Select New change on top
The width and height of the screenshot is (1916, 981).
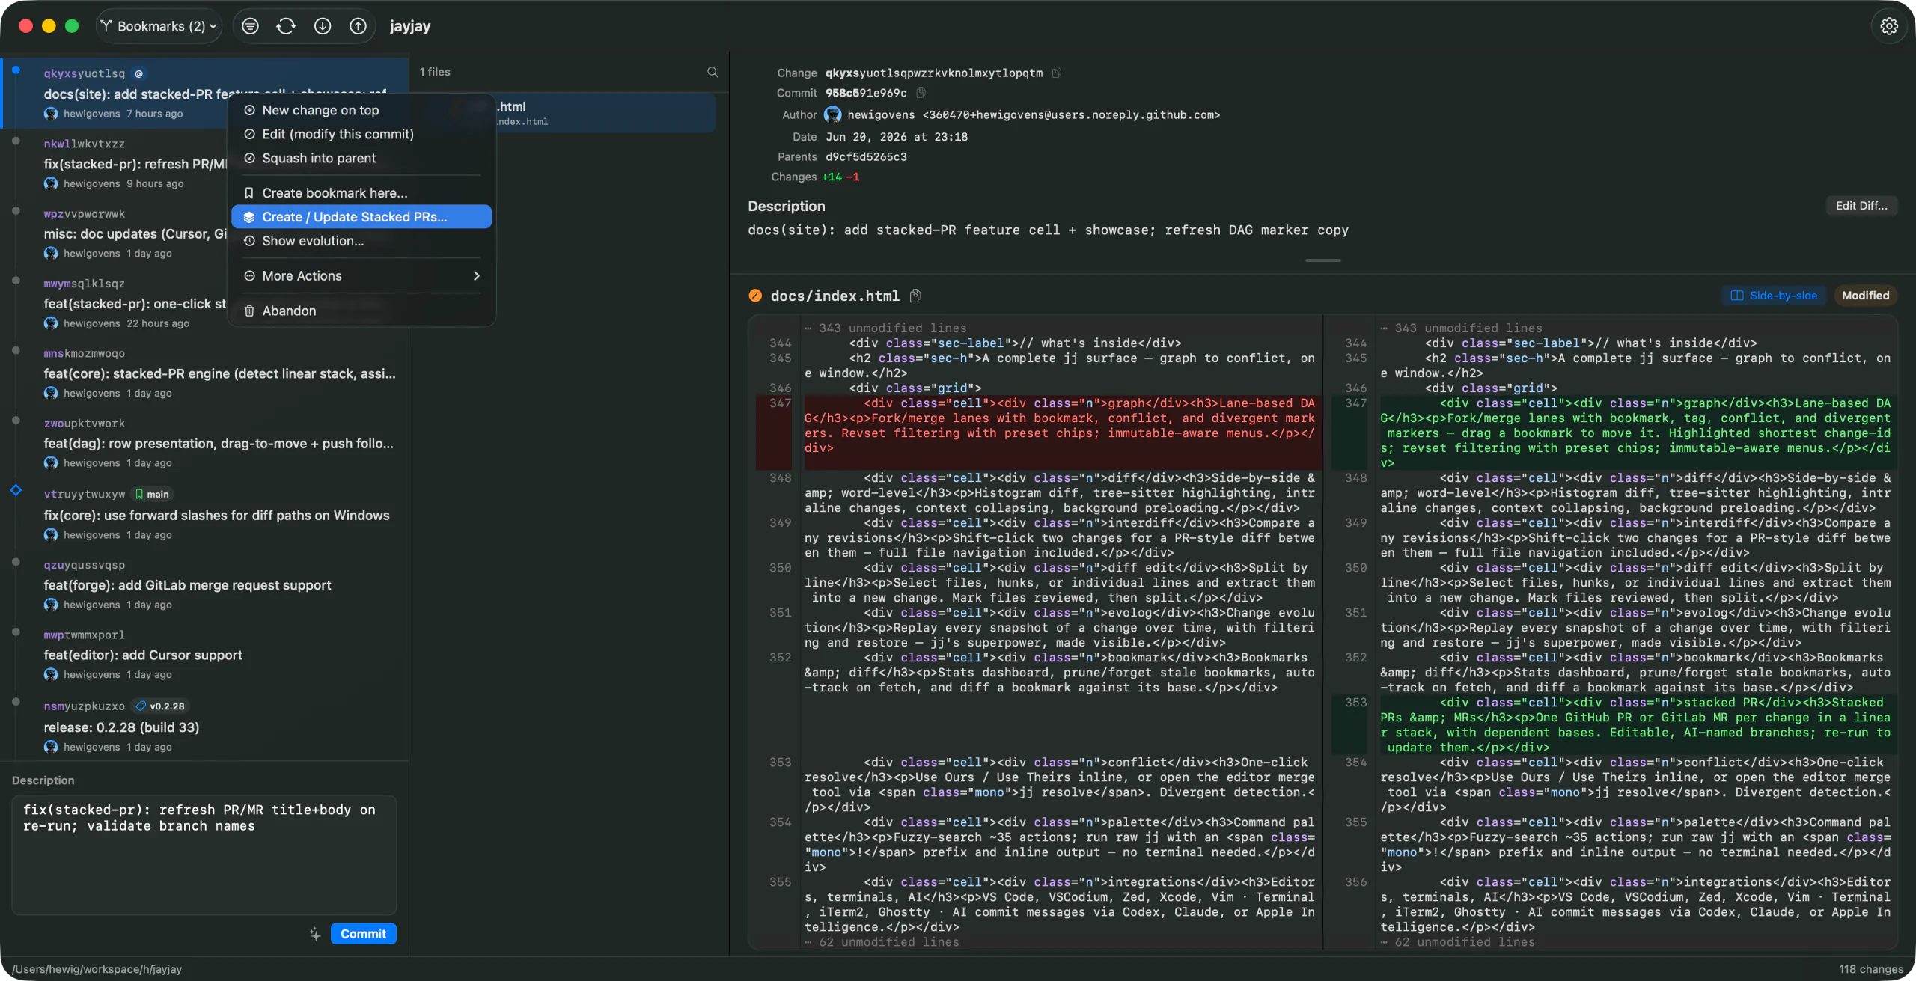361,110
